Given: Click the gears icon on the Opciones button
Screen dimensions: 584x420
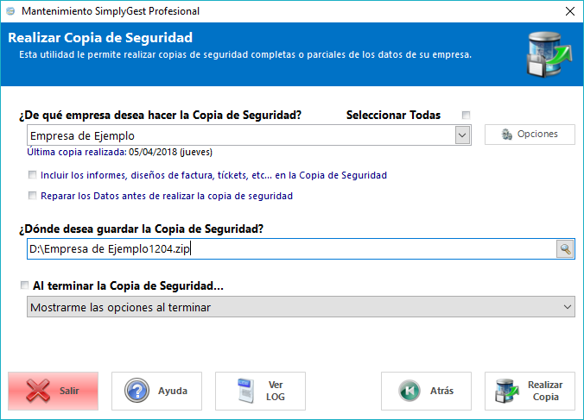Looking at the screenshot, I should 506,135.
